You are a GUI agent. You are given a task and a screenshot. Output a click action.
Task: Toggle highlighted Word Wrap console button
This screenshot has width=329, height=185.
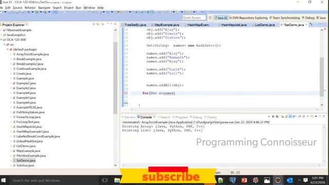click(290, 117)
